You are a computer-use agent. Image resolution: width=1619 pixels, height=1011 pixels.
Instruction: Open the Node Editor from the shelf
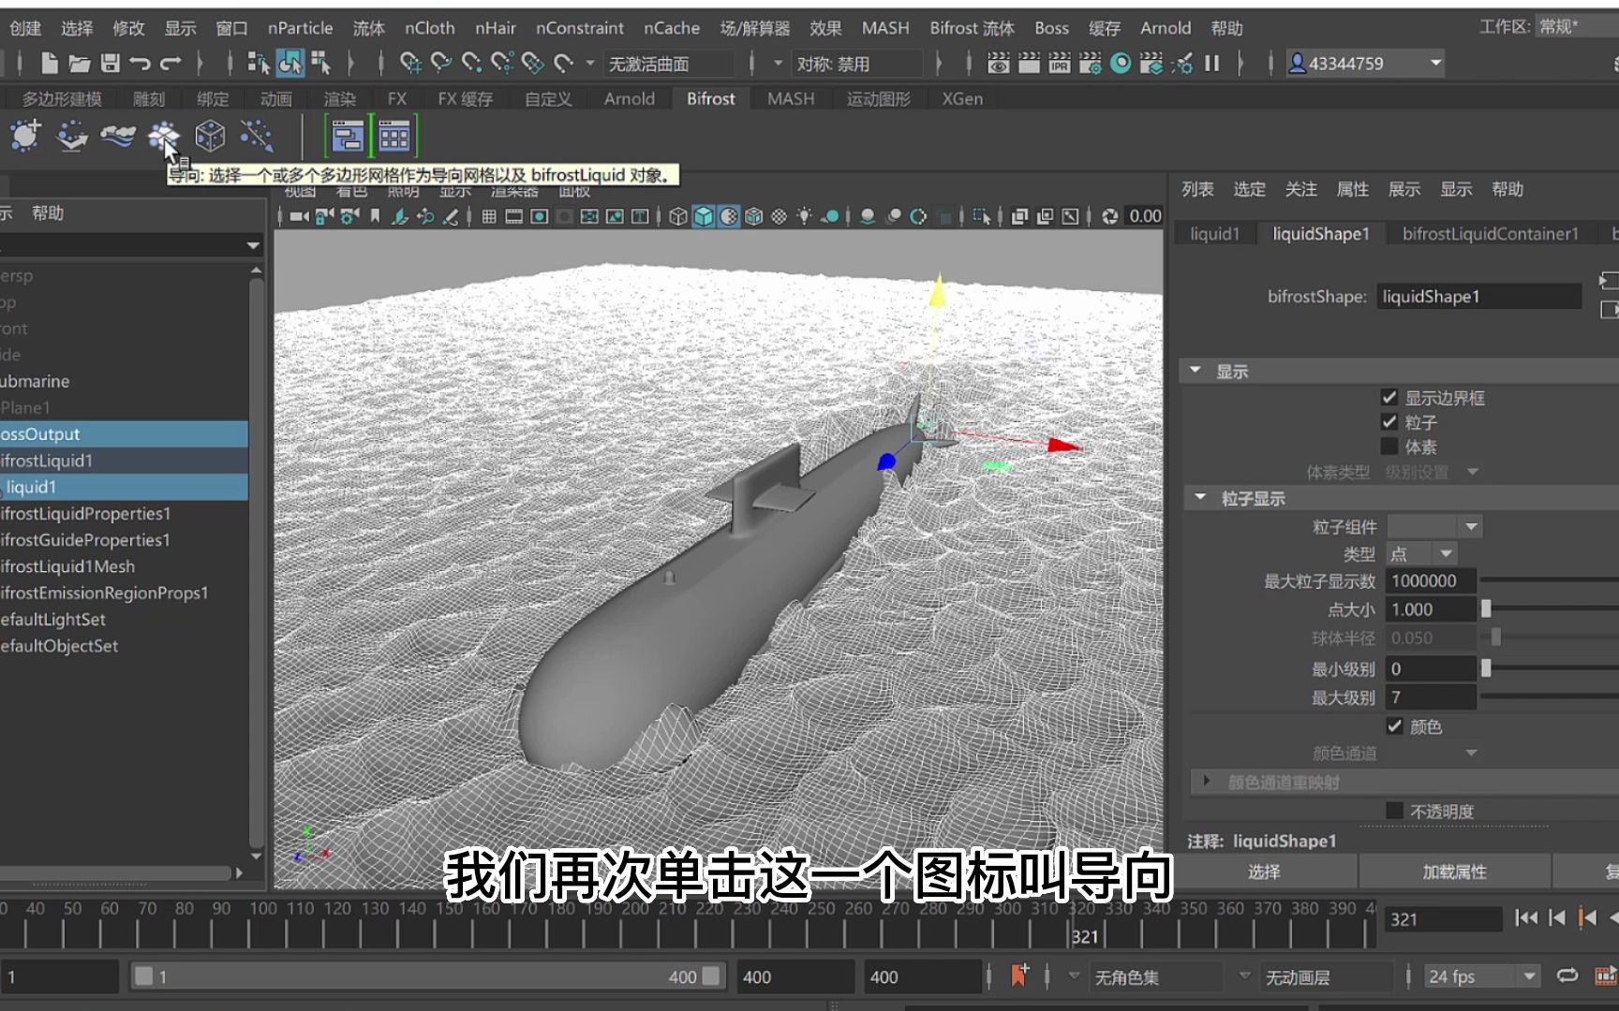pos(349,136)
